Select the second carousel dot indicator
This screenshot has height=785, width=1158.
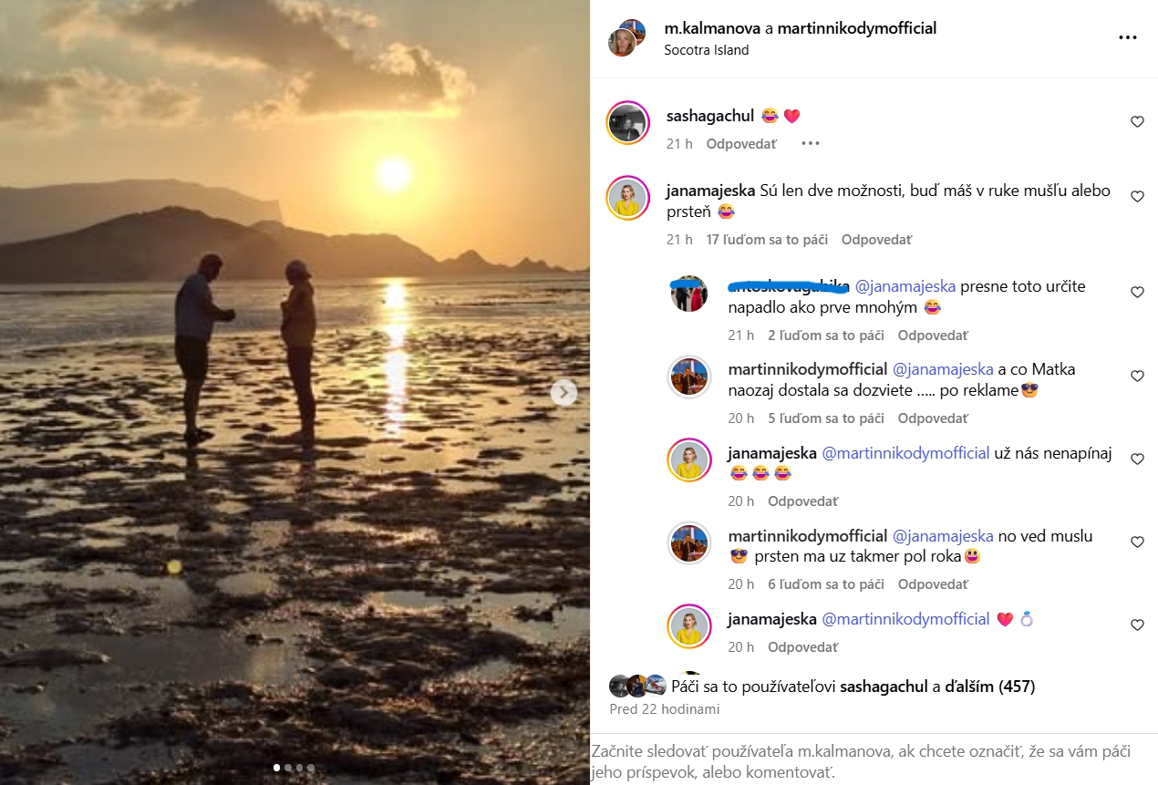pyautogui.click(x=287, y=768)
